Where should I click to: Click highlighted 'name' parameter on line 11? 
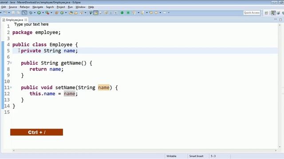coord(104,87)
